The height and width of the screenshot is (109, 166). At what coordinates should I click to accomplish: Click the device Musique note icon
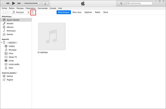click(x=6, y=50)
